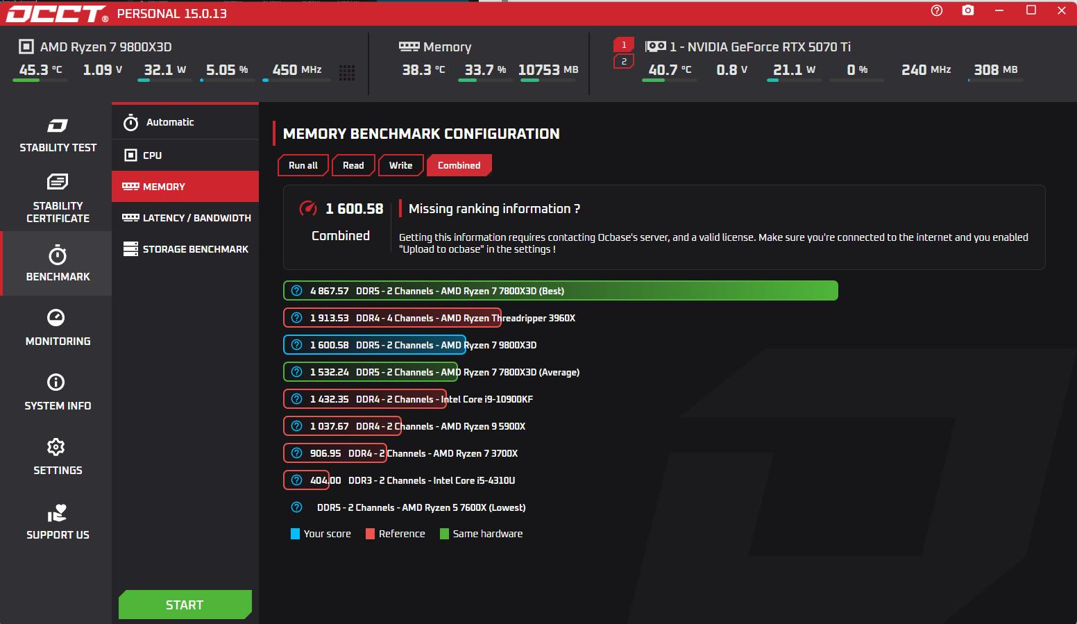Select the CPU benchmark

click(185, 155)
